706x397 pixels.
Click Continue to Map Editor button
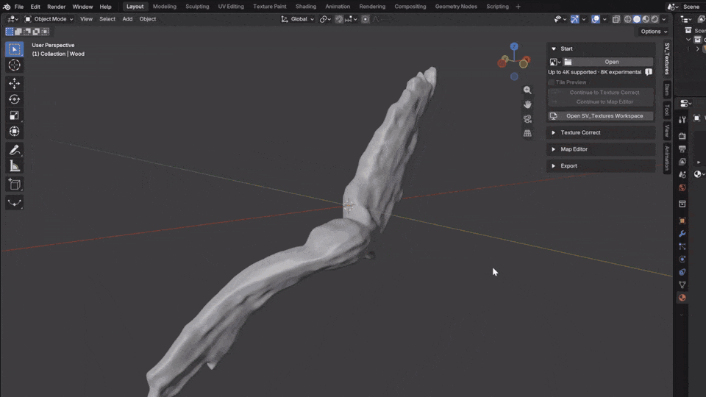click(601, 101)
